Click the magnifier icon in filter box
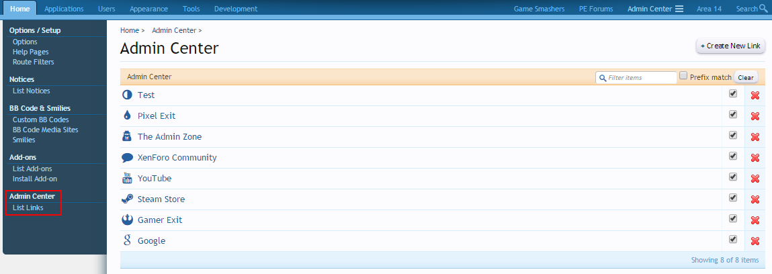Viewport: 772px width, 274px height. click(x=602, y=78)
